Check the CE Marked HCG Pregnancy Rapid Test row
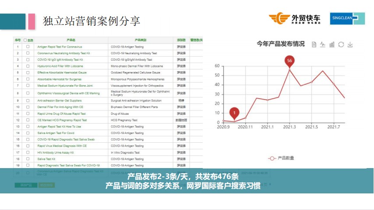This screenshot has width=374, height=210. pos(28,120)
